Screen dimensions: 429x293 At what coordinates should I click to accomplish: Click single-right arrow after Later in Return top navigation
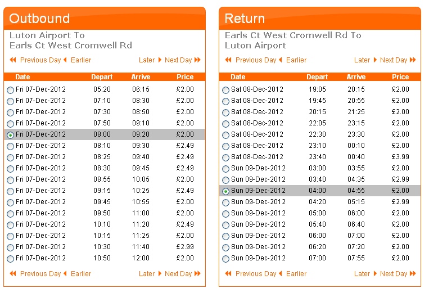coord(375,60)
